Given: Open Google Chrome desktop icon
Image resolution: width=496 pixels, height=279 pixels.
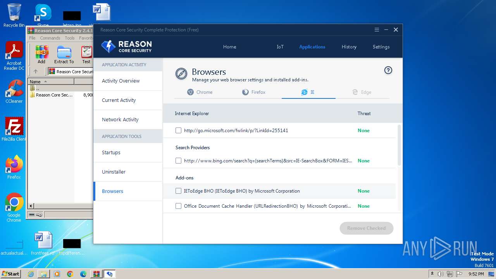Looking at the screenshot, I should coord(14,208).
